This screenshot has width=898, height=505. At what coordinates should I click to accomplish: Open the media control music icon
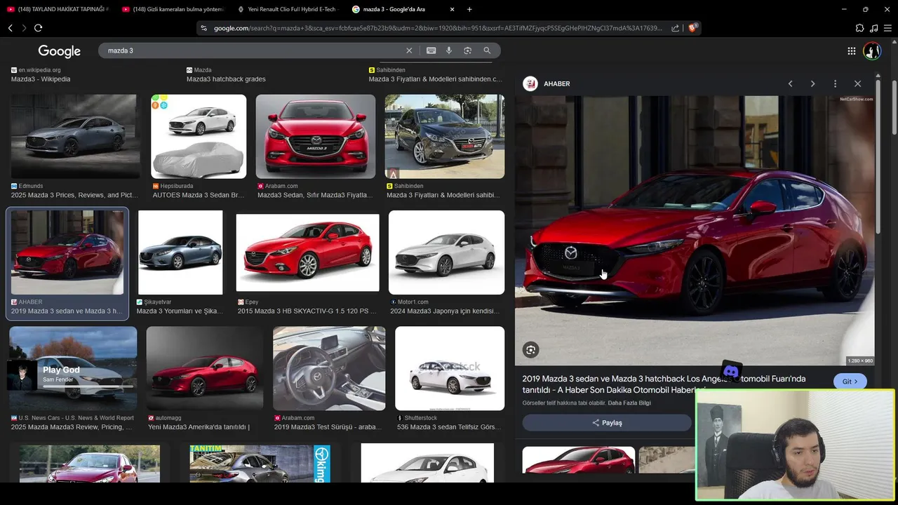coord(873,28)
